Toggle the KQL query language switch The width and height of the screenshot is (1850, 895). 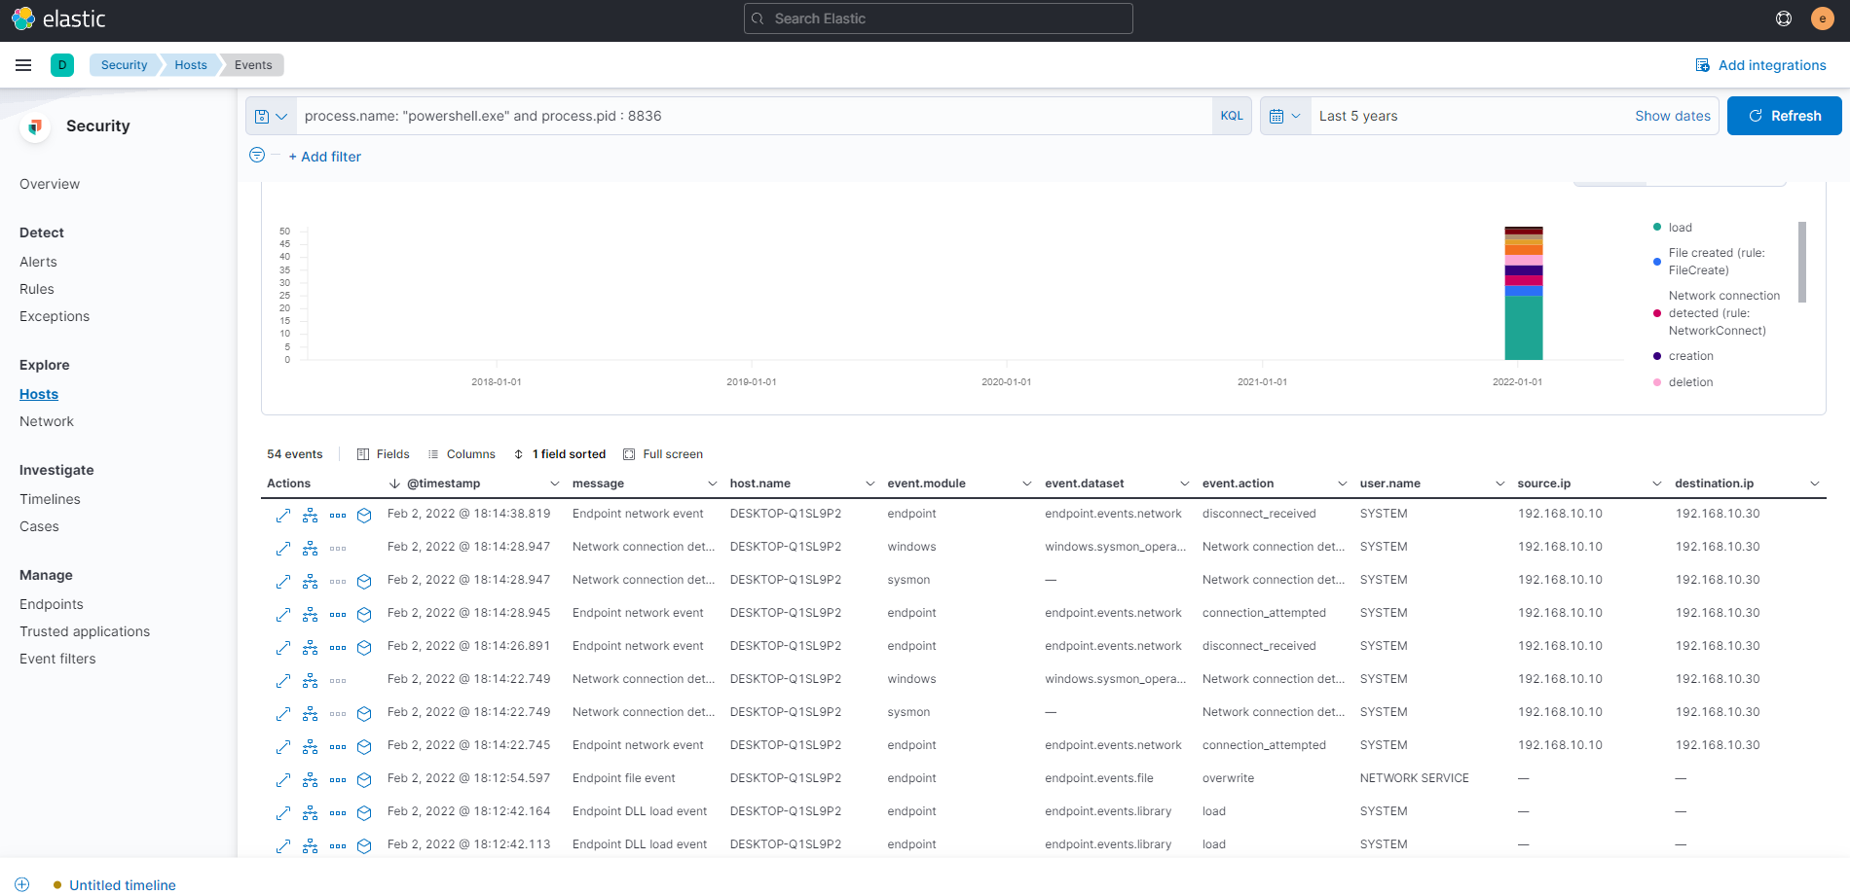pyautogui.click(x=1231, y=116)
